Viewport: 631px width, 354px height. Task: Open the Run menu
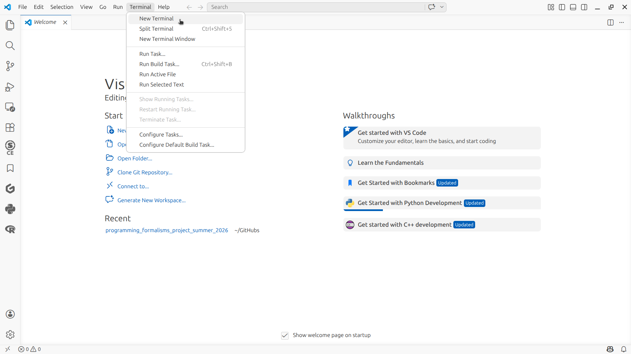(x=118, y=7)
